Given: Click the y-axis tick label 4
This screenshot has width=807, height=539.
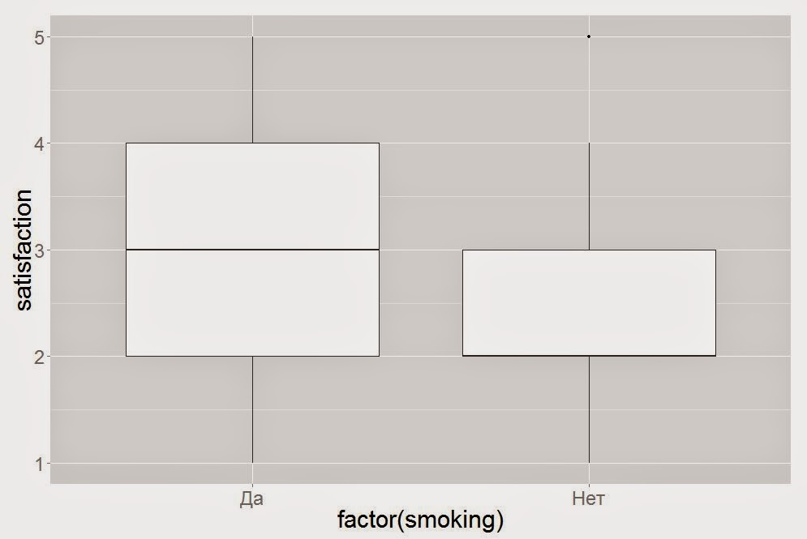Looking at the screenshot, I should click(x=40, y=143).
